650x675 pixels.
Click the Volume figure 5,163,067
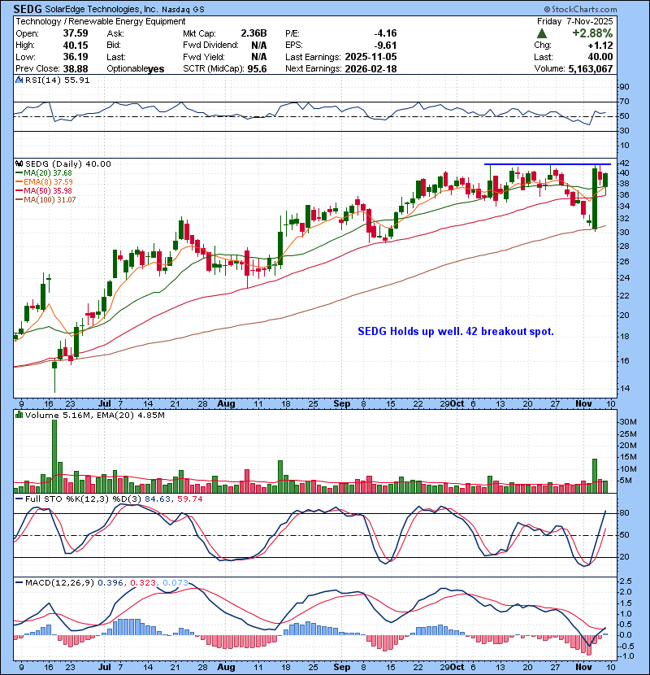(x=590, y=68)
